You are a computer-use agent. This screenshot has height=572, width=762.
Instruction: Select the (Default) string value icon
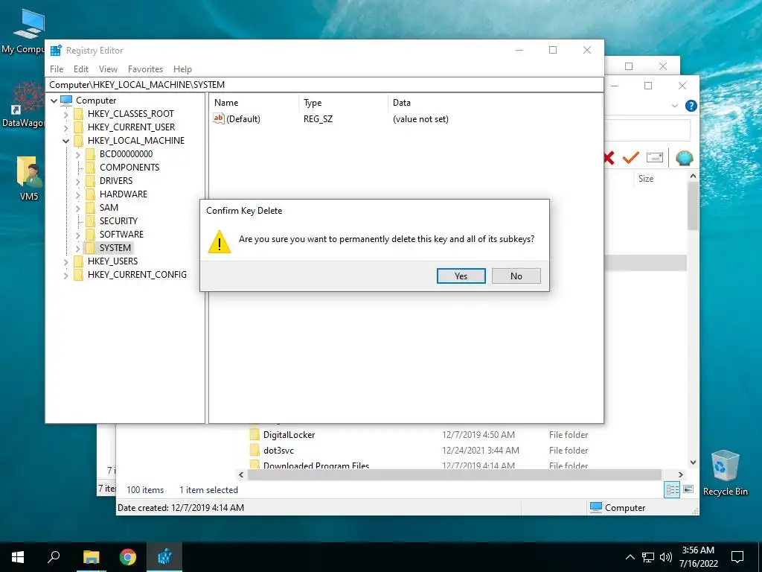tap(219, 118)
